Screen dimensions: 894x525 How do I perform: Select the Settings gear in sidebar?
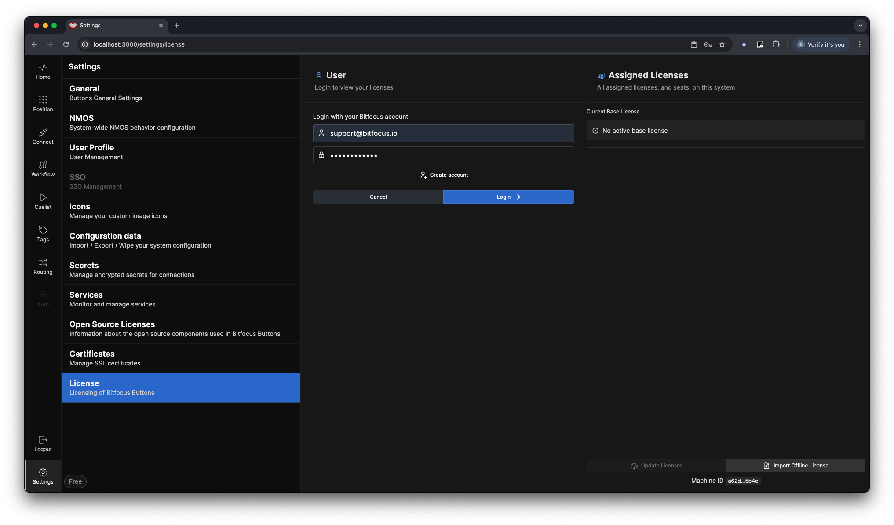pos(43,476)
